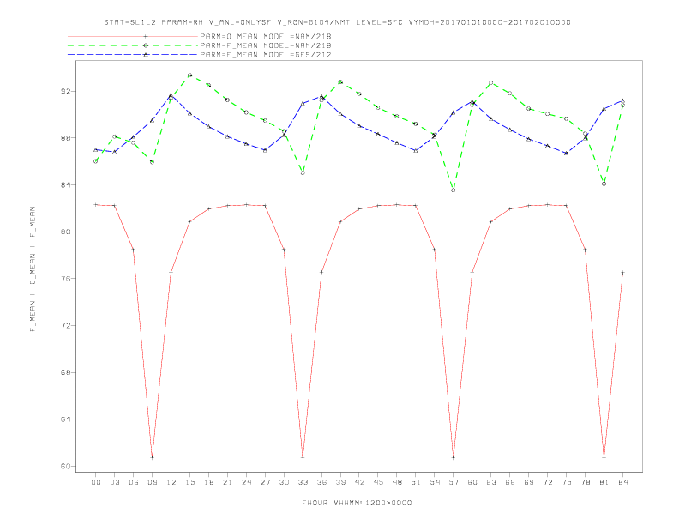This screenshot has height=525, width=679.
Task: Click x-axis forecast hour label 33
Action: click(x=303, y=482)
